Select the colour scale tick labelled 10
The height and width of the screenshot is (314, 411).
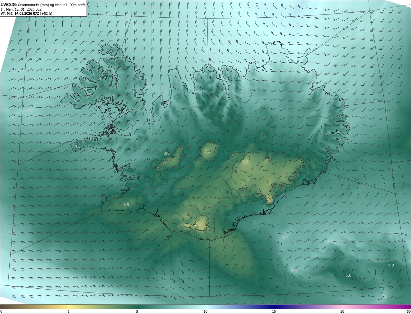[x=205, y=311]
